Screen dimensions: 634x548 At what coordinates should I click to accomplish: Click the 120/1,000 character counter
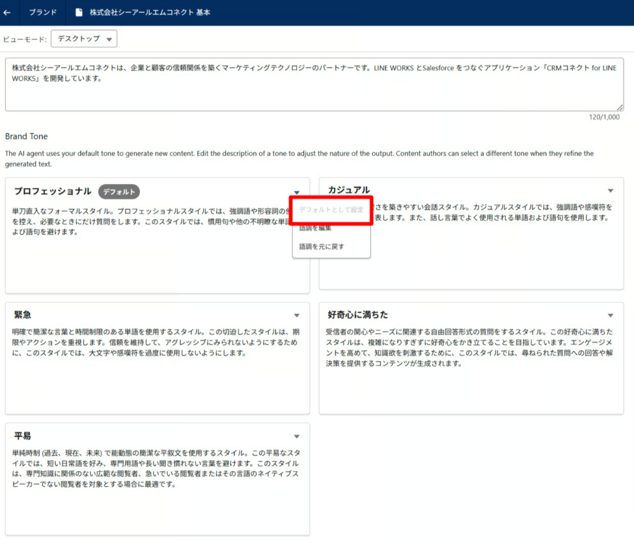(x=604, y=117)
